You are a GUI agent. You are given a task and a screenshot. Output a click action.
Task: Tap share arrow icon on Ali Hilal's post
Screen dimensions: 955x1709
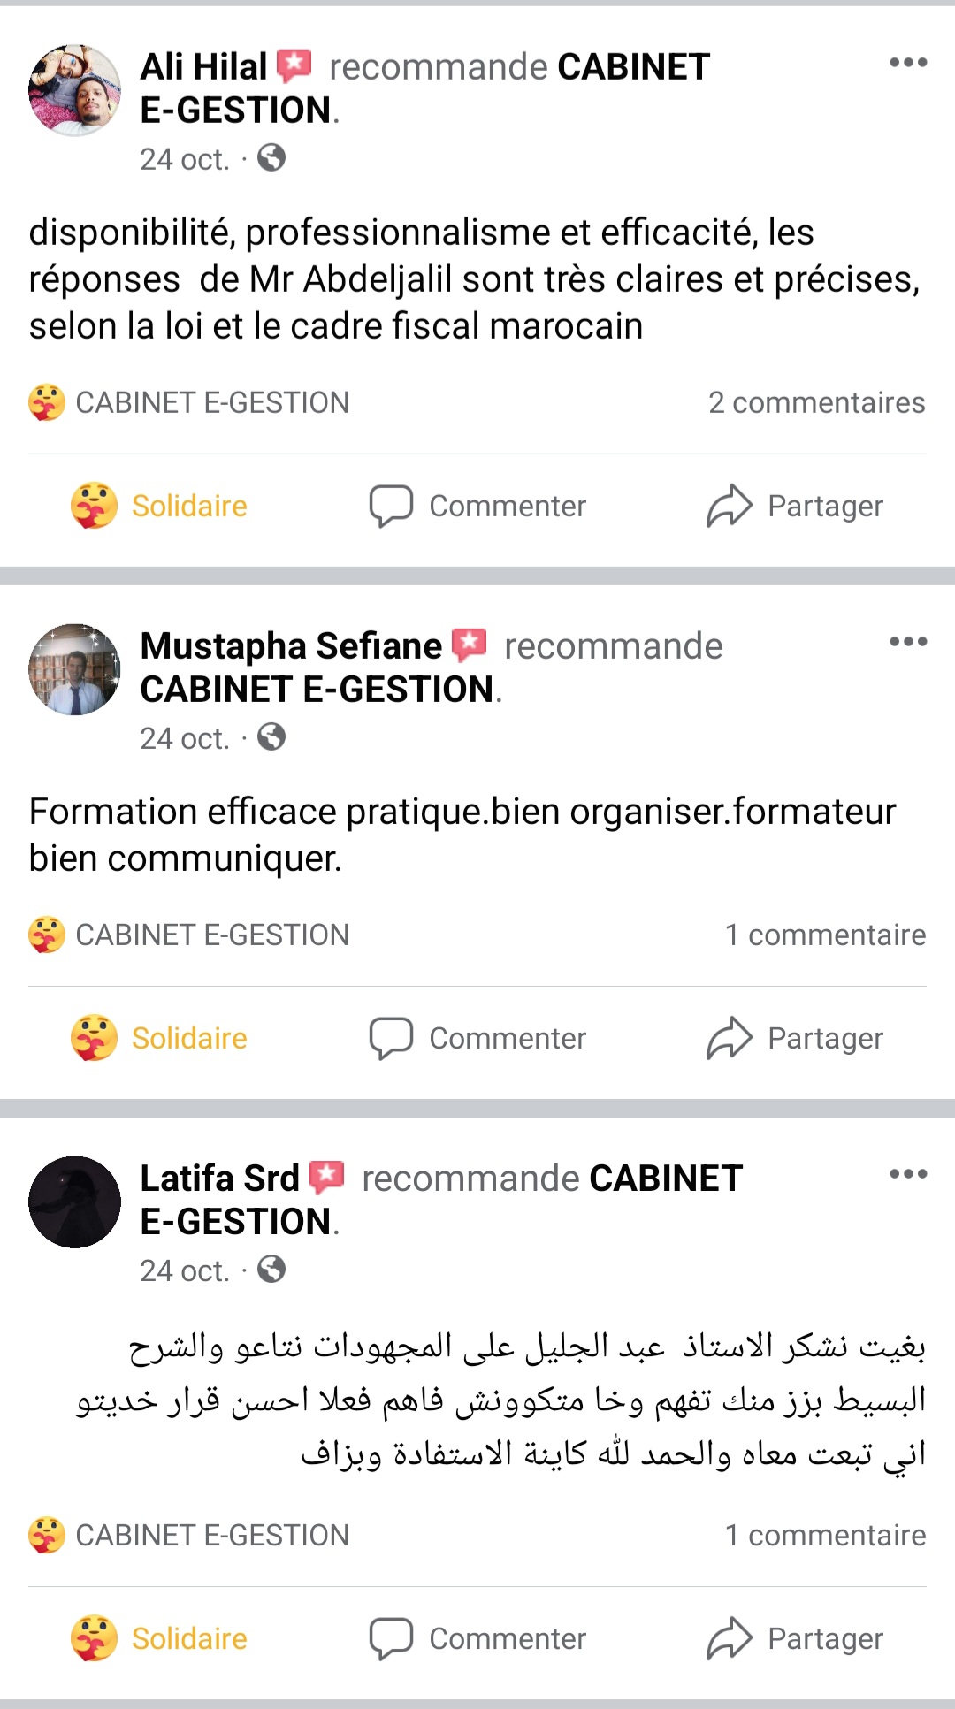pos(729,506)
